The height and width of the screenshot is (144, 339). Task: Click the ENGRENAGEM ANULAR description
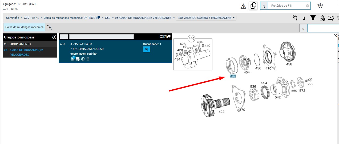click(x=87, y=49)
